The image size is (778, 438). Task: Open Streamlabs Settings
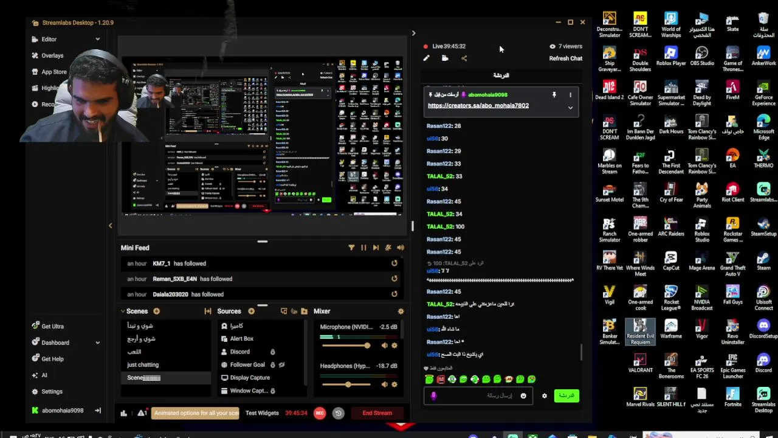[x=52, y=392]
